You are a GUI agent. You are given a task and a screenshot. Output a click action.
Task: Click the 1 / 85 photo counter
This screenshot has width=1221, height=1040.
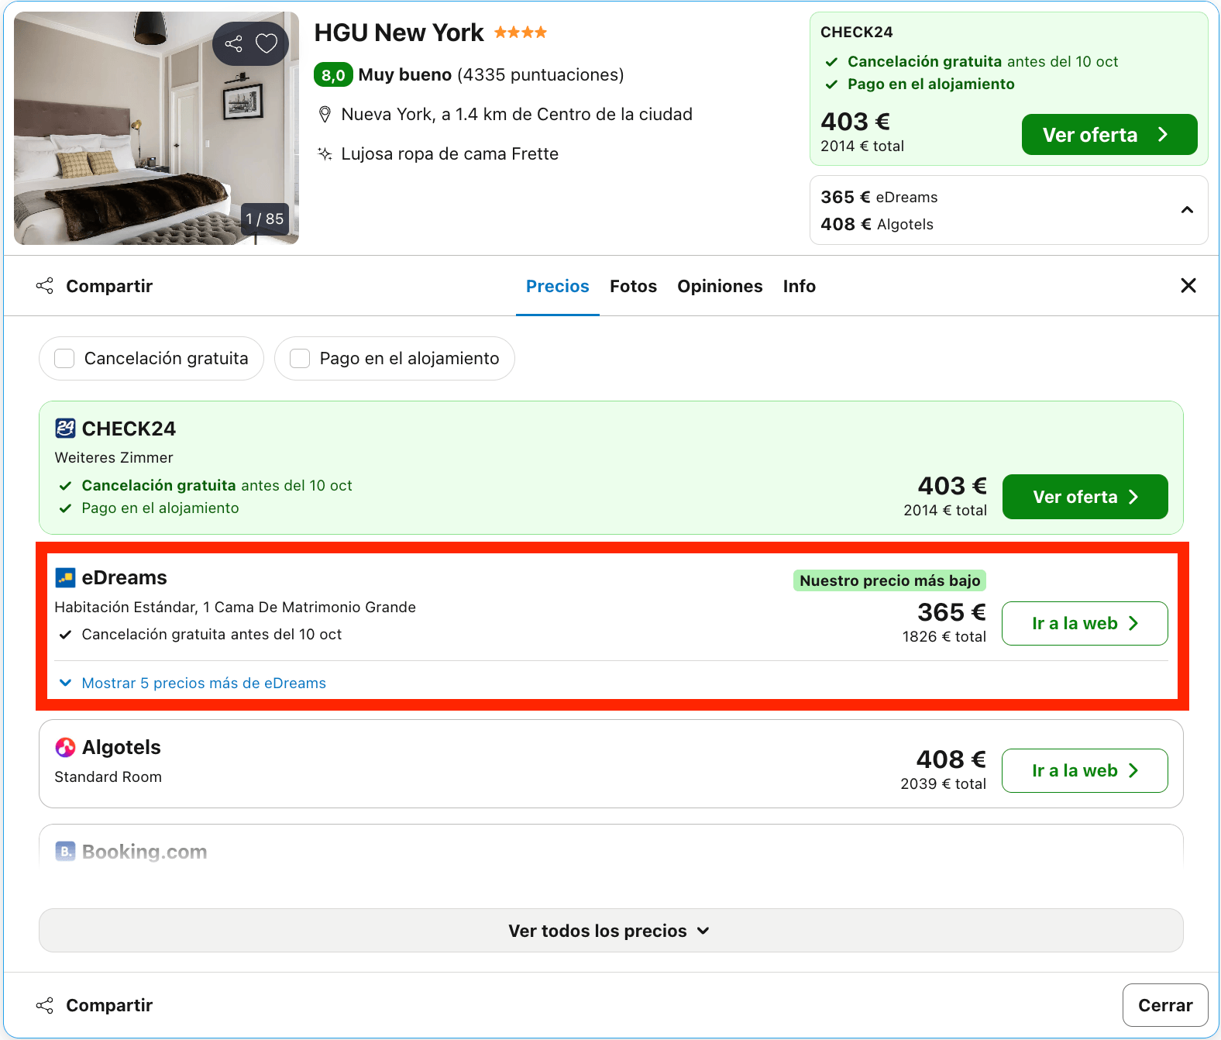pyautogui.click(x=264, y=219)
